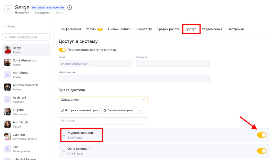
Task: Select Ann Monti's placeholder avatar icon
Action: (7, 75)
